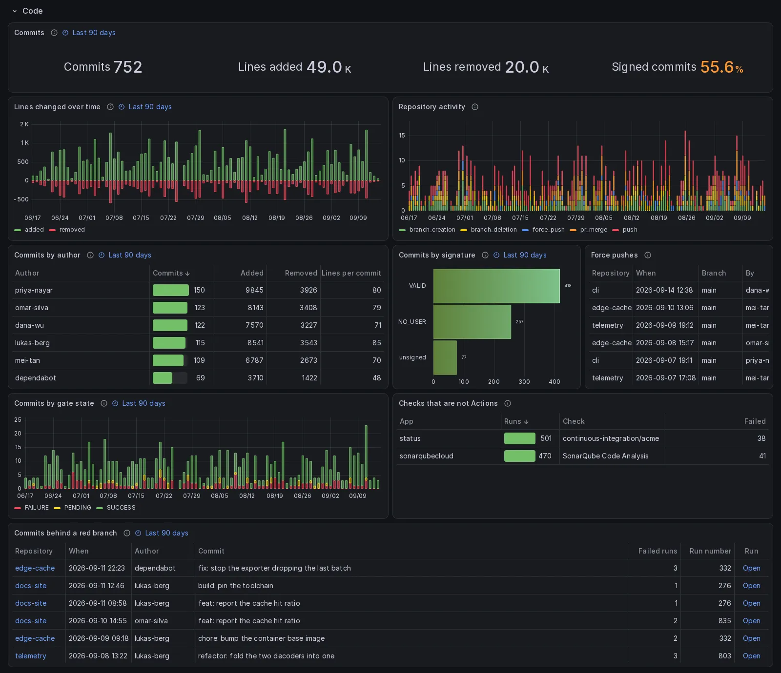Show info for Checks that are not Actions
Image resolution: width=781 pixels, height=673 pixels.
508,403
